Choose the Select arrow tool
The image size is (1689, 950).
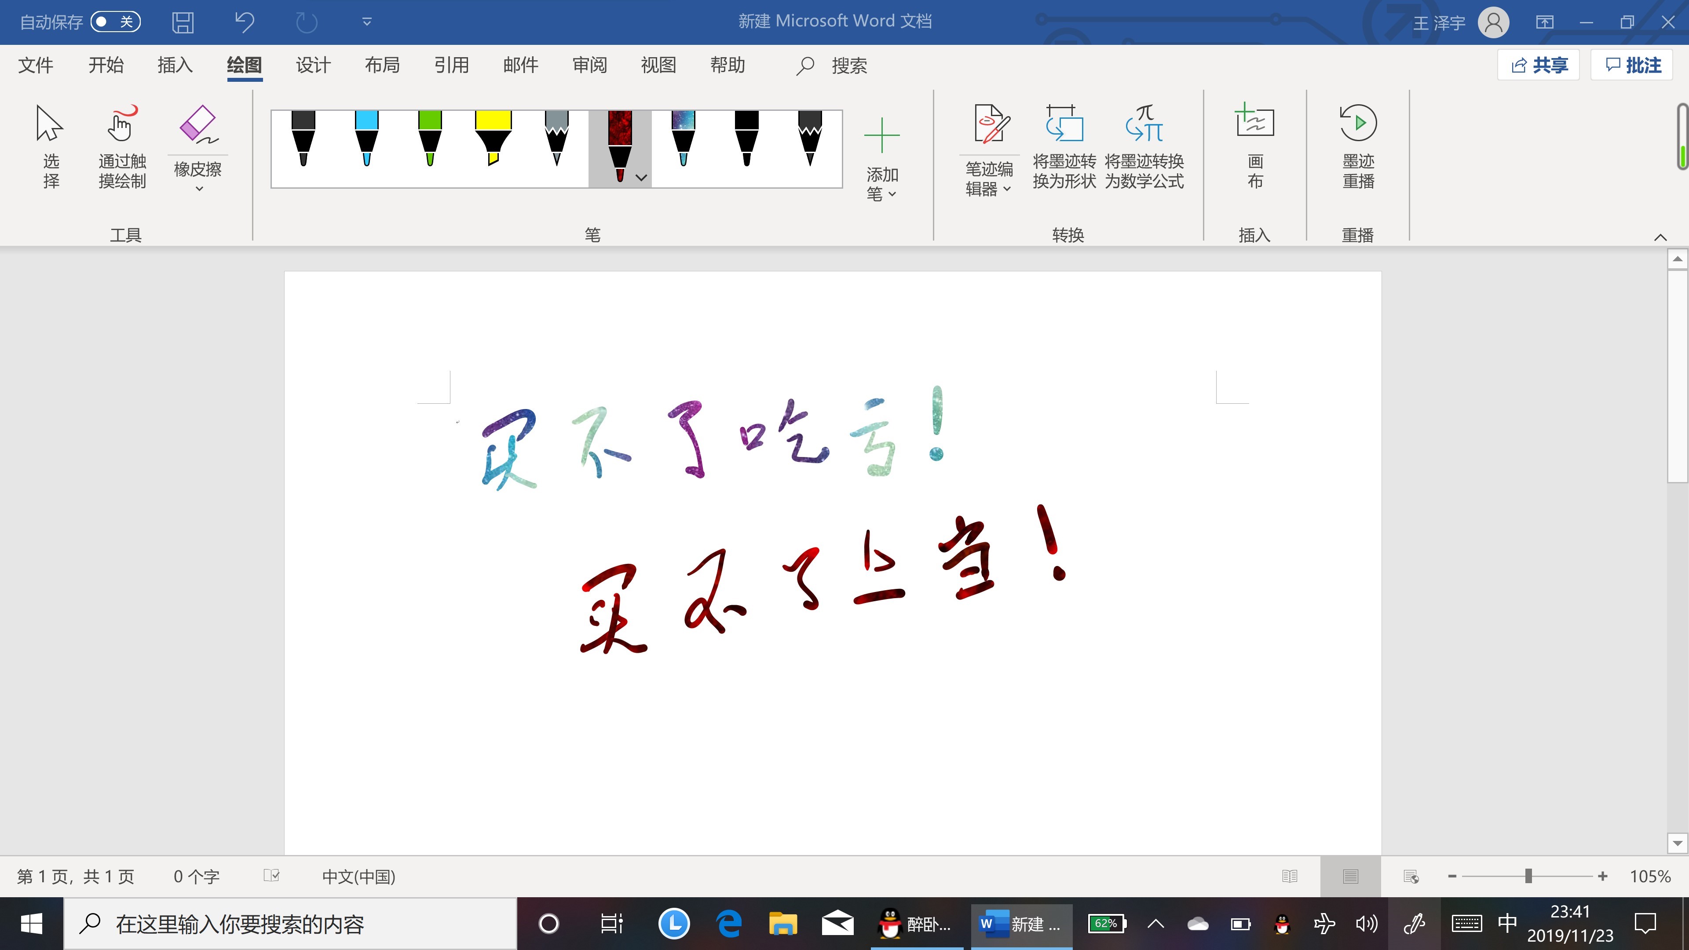coord(51,147)
